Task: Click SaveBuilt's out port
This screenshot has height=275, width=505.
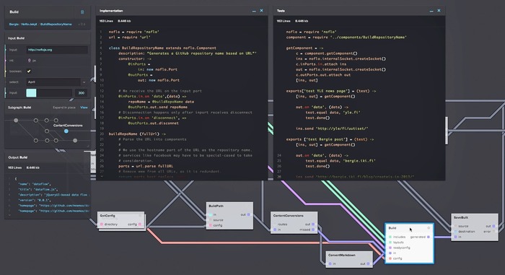Action: (493, 226)
